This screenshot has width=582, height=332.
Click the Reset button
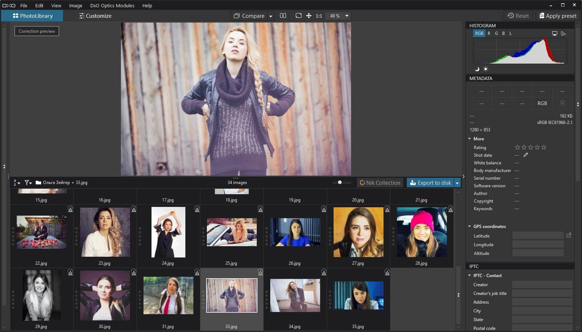518,16
